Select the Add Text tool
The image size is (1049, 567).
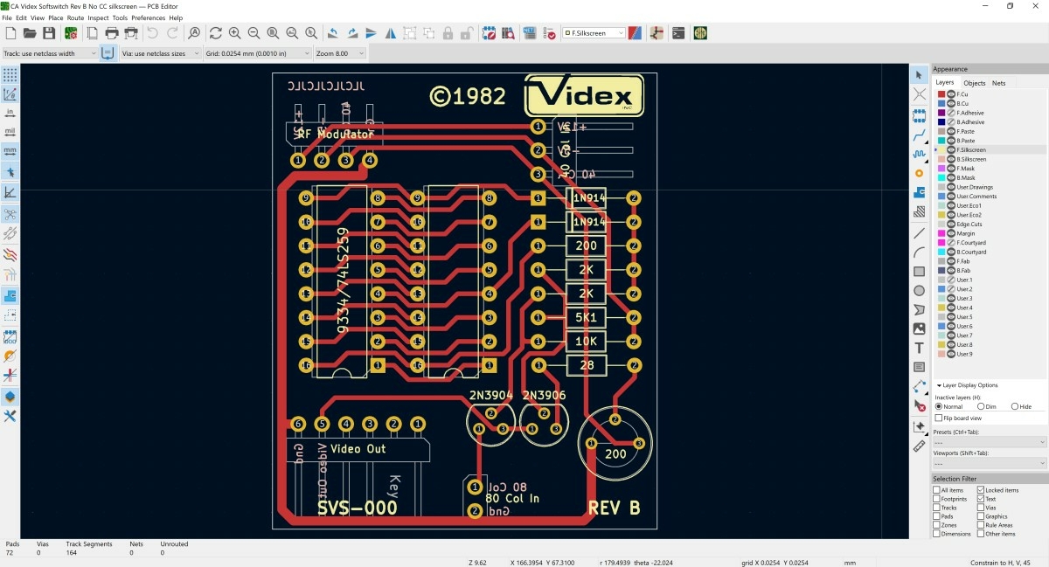[x=920, y=348]
